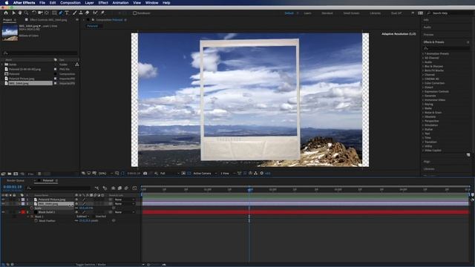Open Composition Mini-Flowchart in timeline

click(97, 188)
